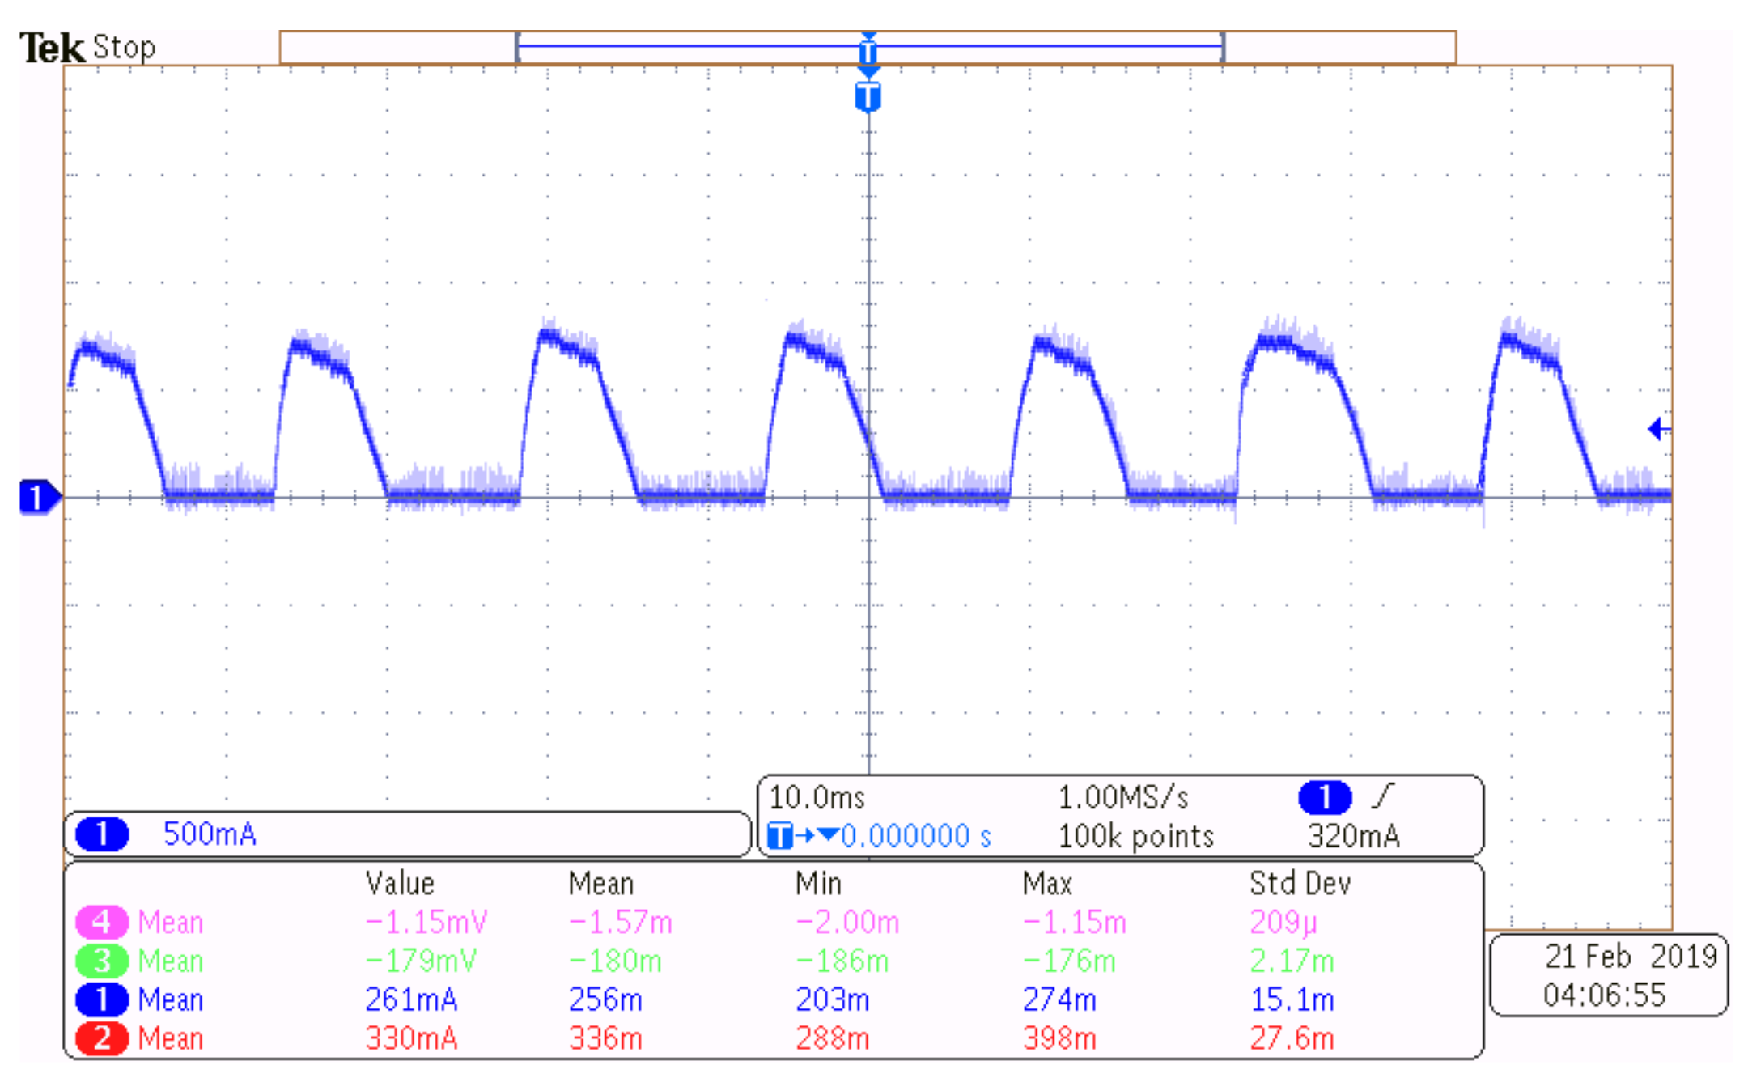
Task: Click the channel 1 Mean measurement badge
Action: coord(102,999)
